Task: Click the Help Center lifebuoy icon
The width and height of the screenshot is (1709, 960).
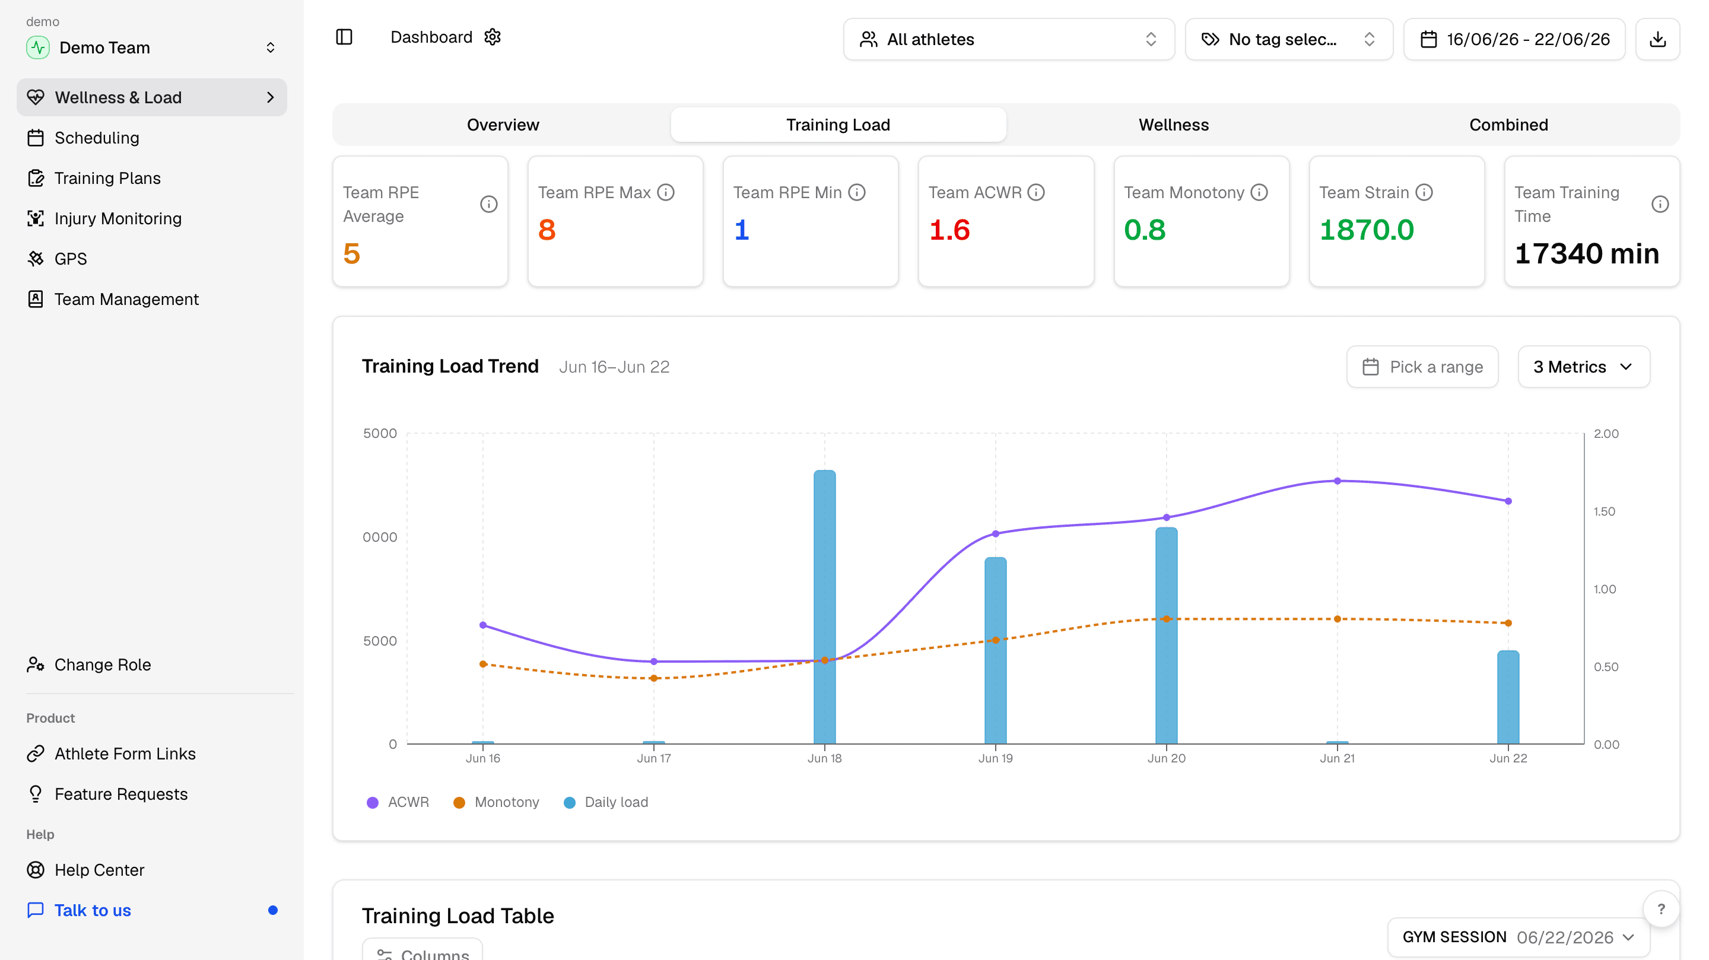Action: 36,870
